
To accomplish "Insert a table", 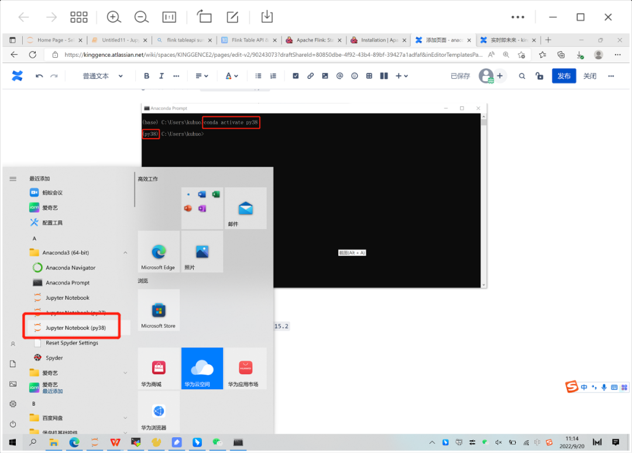I will click(x=369, y=76).
